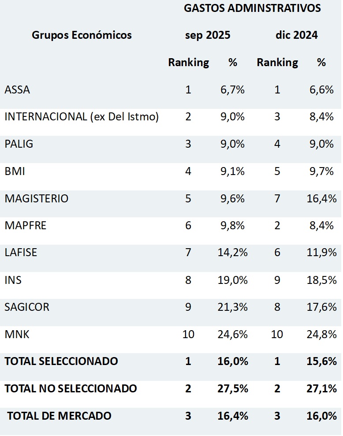Select the TOTAL SELECCIONADO row label
343x436 pixels.
[61, 361]
